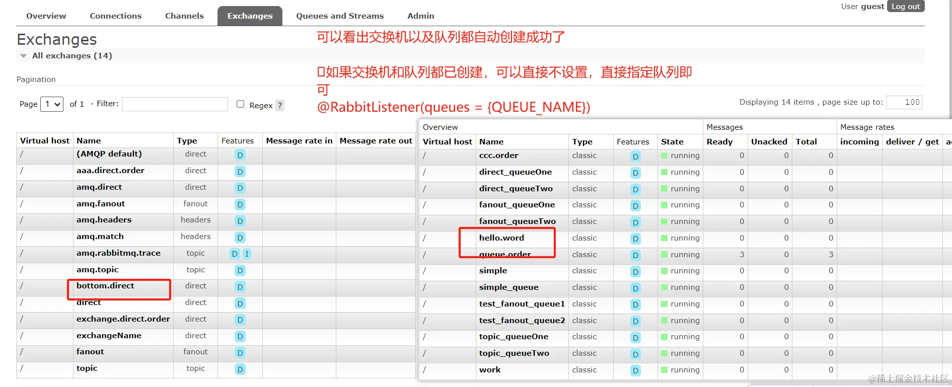Click the durable D badge for ccc.order queue

[635, 157]
